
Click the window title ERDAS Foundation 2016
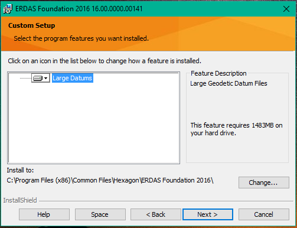coord(79,9)
